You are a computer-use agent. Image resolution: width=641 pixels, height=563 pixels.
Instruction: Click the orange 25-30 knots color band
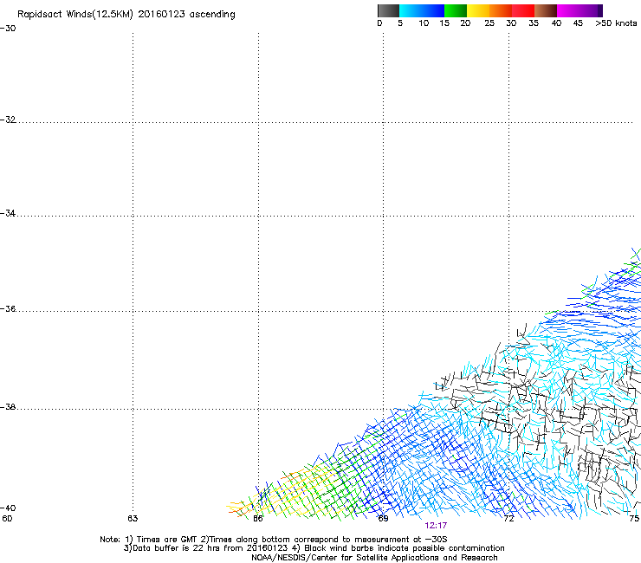click(x=501, y=10)
